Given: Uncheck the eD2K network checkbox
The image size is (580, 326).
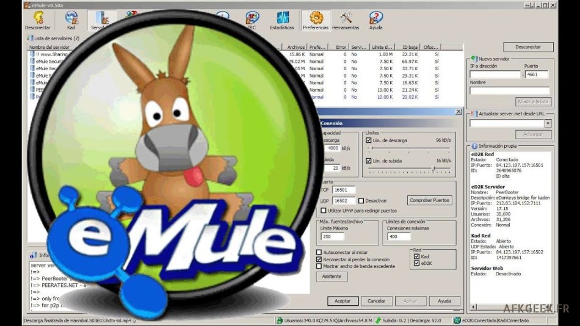Looking at the screenshot, I should coord(417,263).
